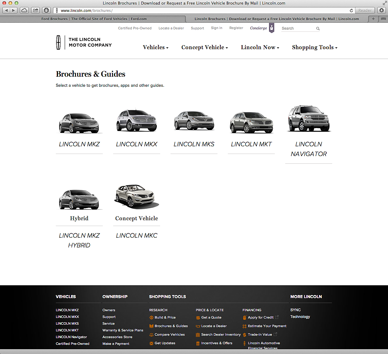Click Sign In link
388x354 pixels.
click(x=217, y=28)
